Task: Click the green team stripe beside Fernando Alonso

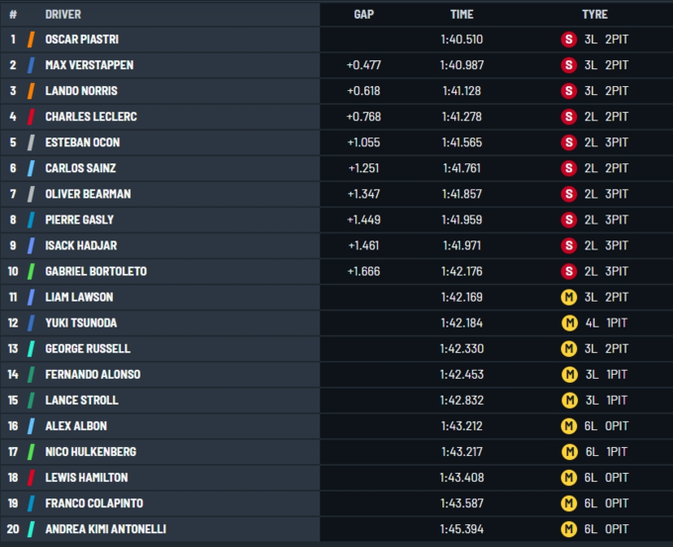Action: pyautogui.click(x=33, y=375)
